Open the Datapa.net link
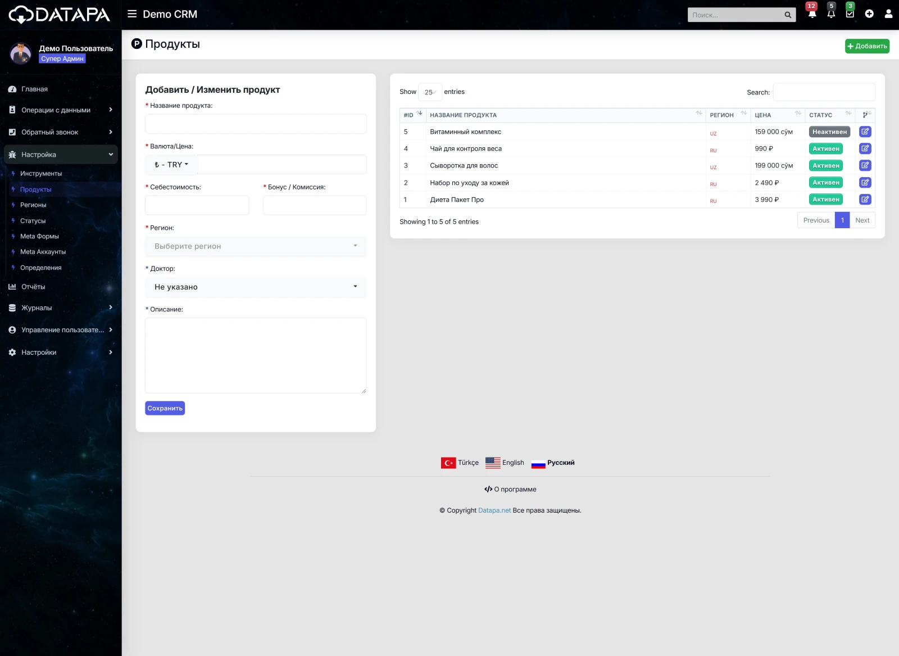The image size is (899, 656). point(494,510)
